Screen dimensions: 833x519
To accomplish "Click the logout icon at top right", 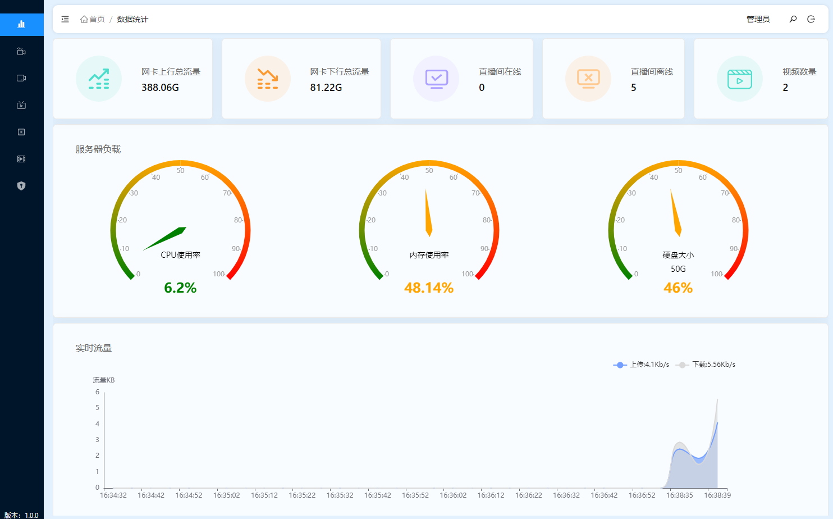I will (x=811, y=19).
